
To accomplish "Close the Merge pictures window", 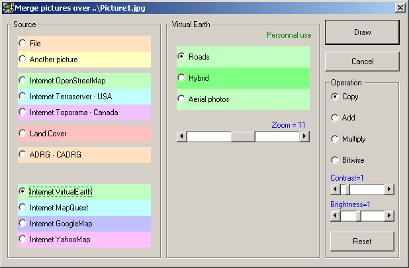I will pyautogui.click(x=400, y=8).
